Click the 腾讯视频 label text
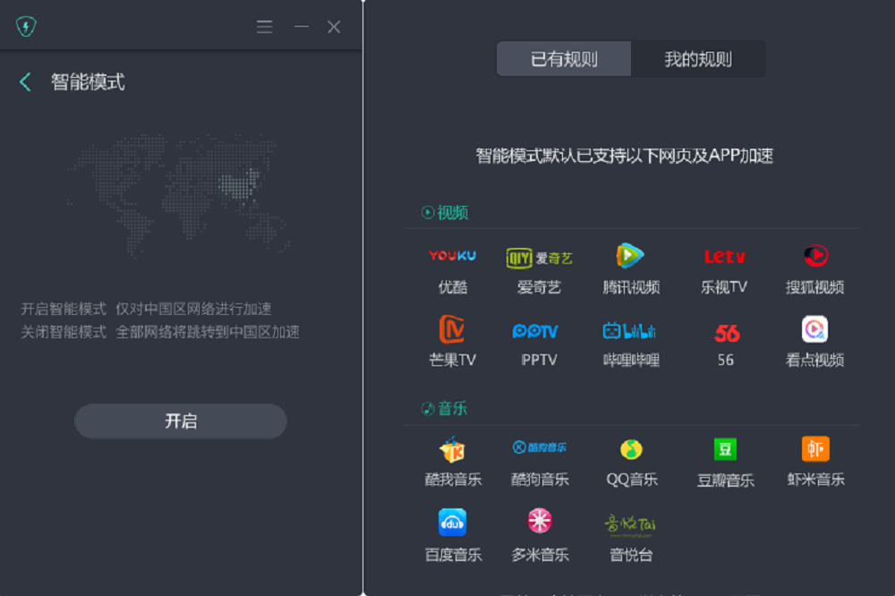Screen dimensions: 895x596 [x=631, y=286]
